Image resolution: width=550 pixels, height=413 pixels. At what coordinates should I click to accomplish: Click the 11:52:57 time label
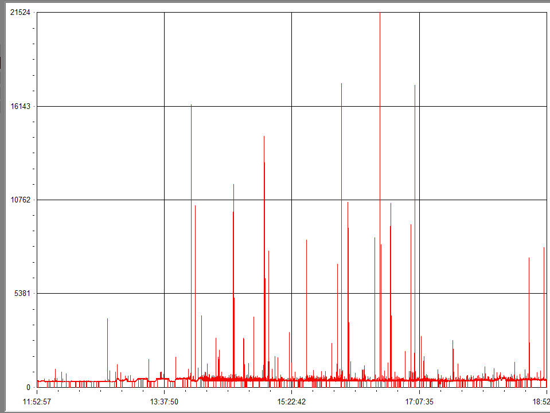[x=37, y=402]
